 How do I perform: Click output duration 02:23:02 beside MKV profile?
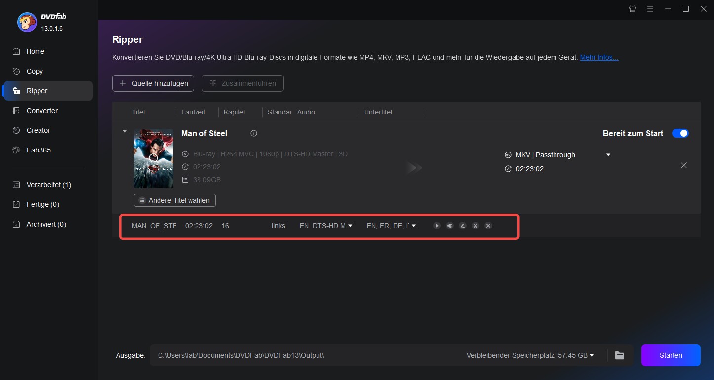(x=530, y=169)
